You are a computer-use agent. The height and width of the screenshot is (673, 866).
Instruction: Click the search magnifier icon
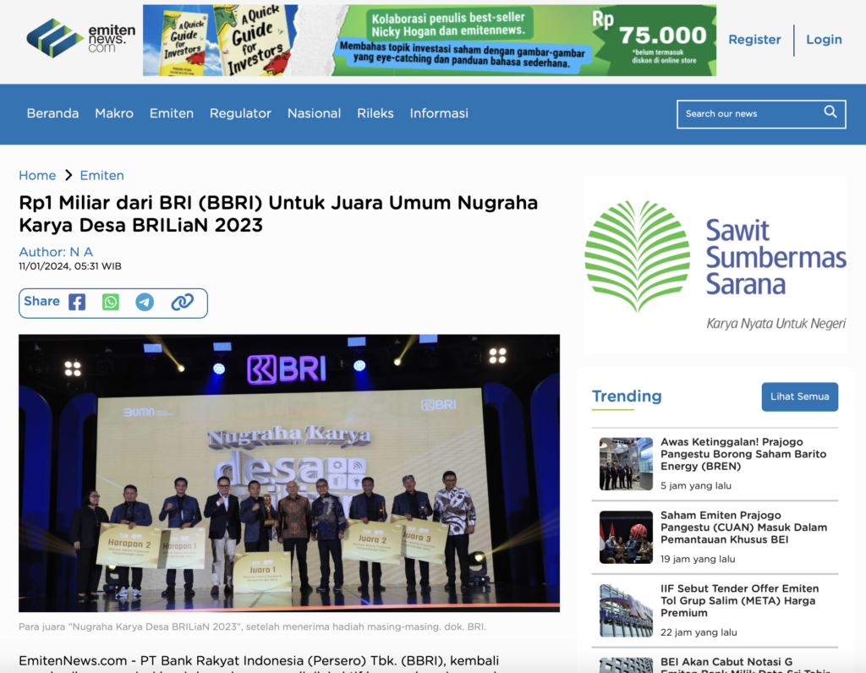pyautogui.click(x=830, y=112)
